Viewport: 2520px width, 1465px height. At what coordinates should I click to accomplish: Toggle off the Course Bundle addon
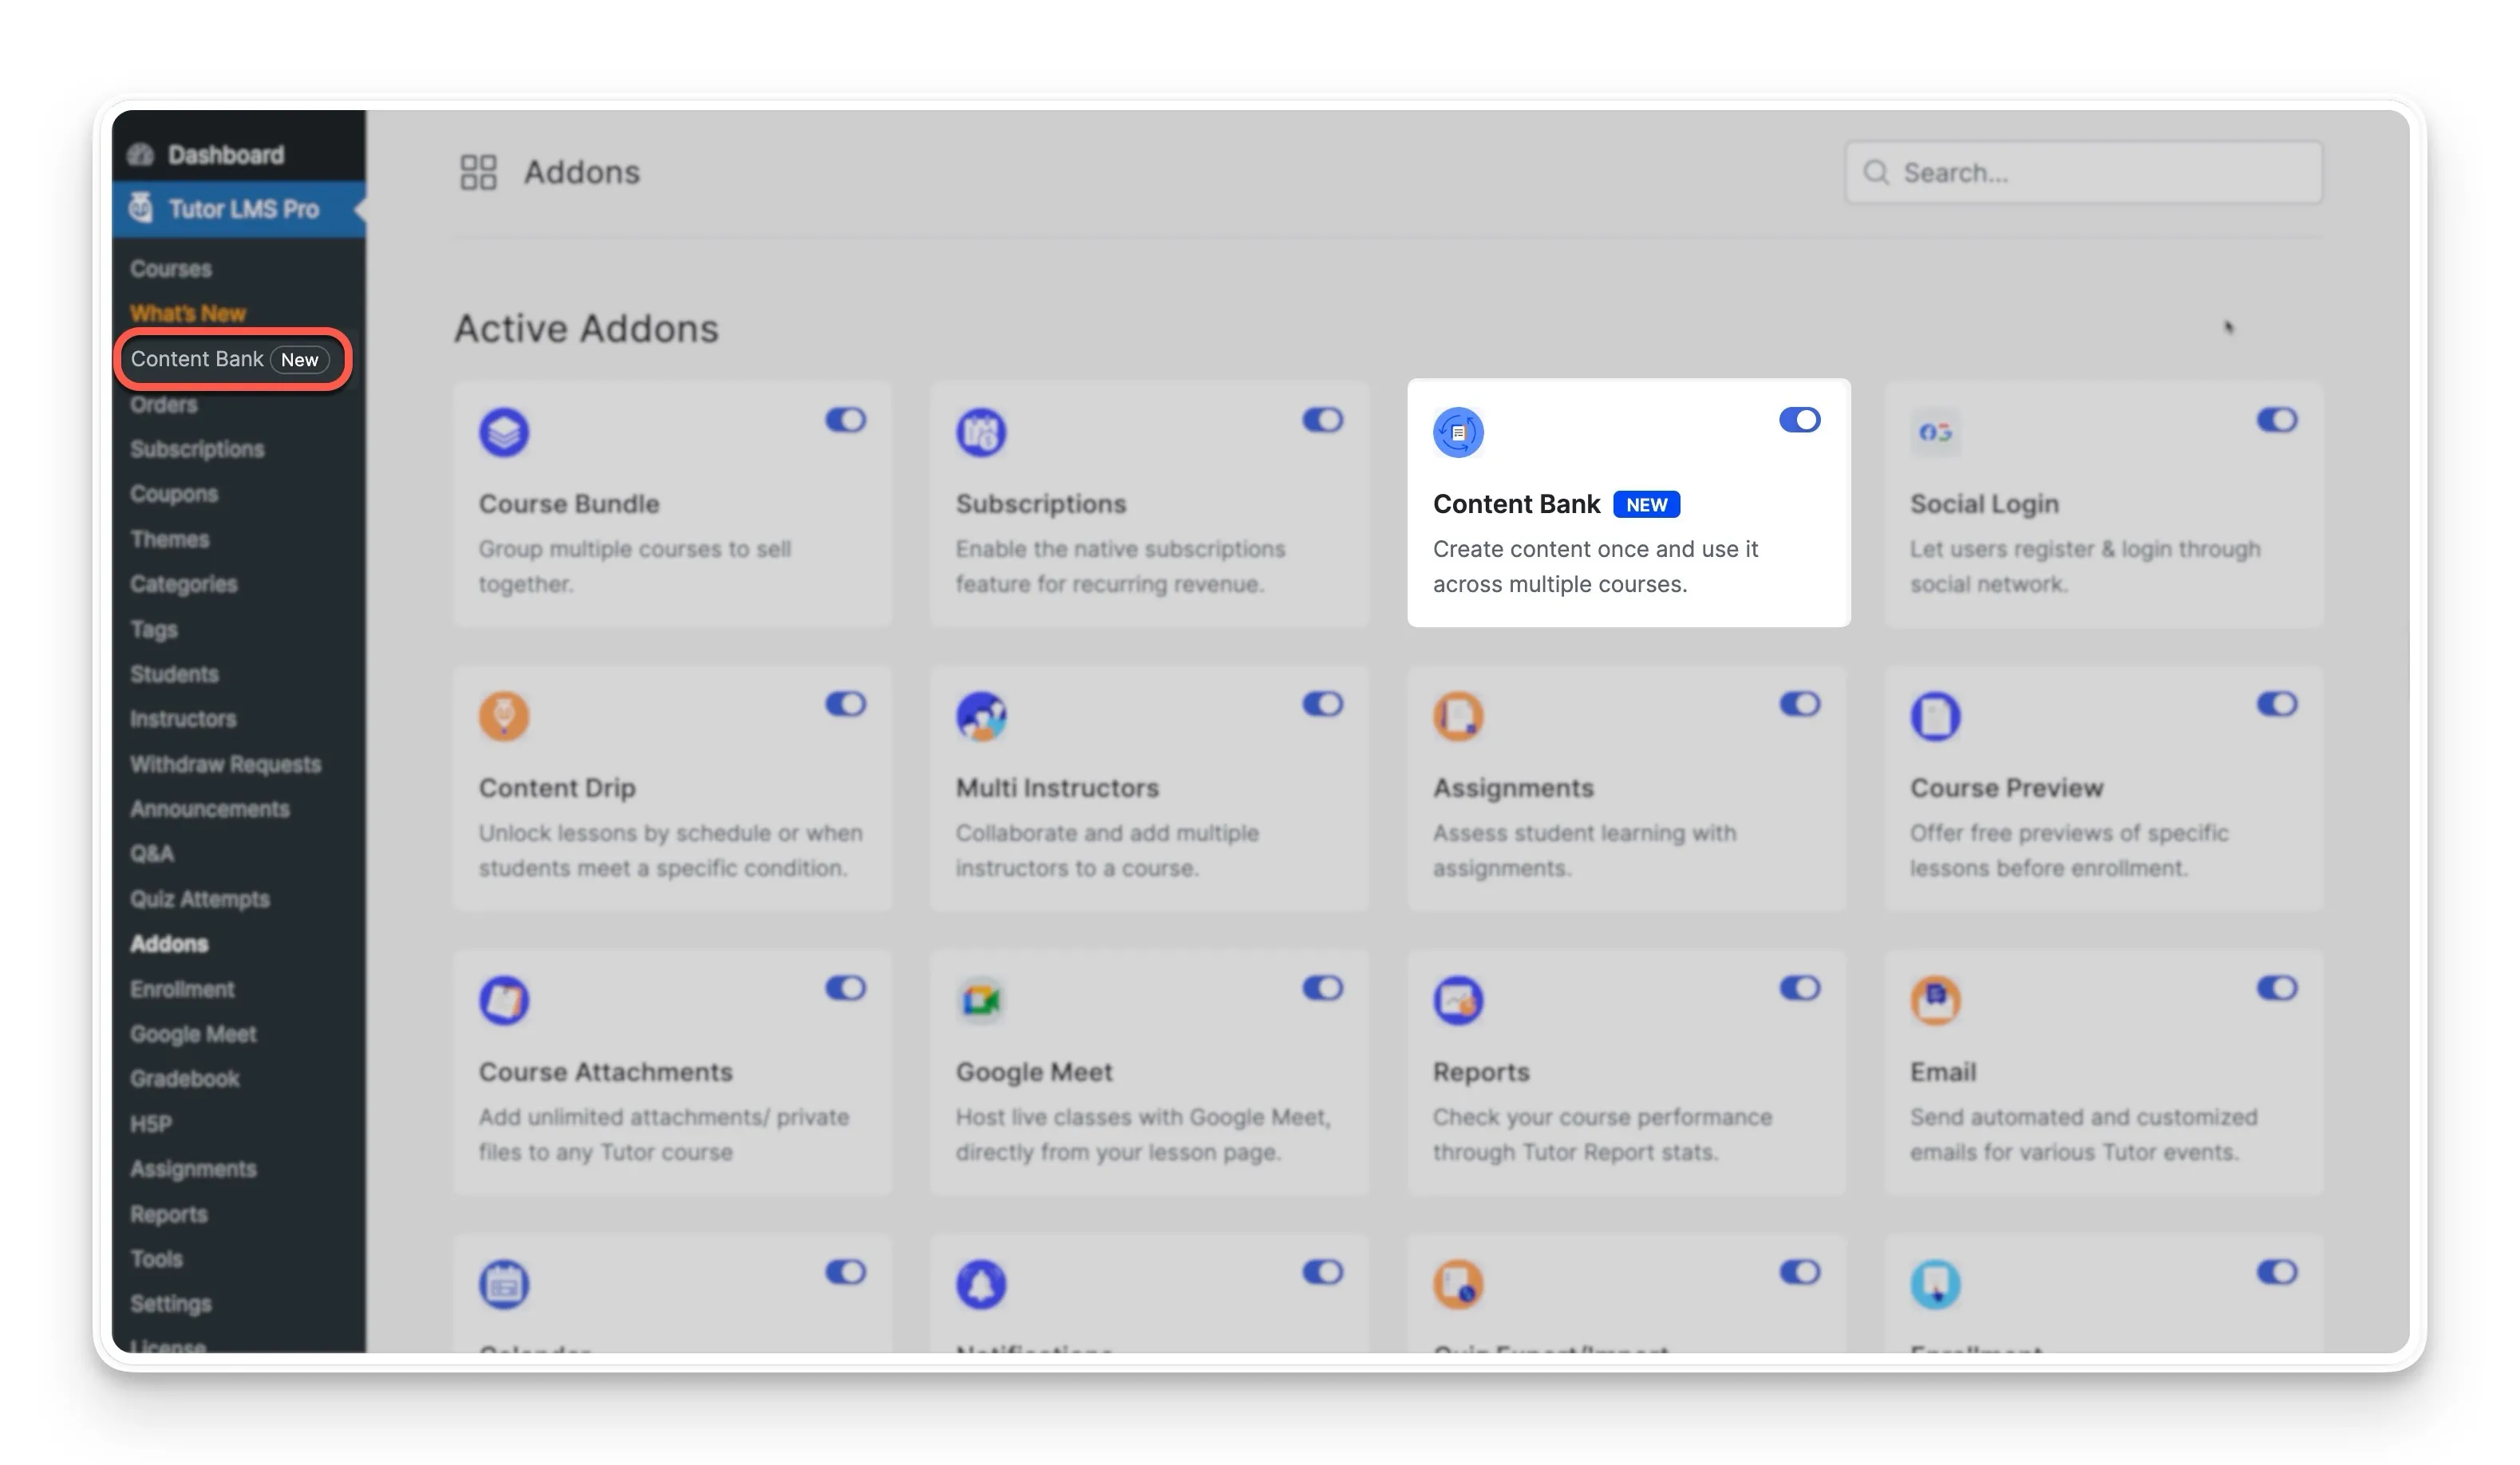(x=845, y=420)
